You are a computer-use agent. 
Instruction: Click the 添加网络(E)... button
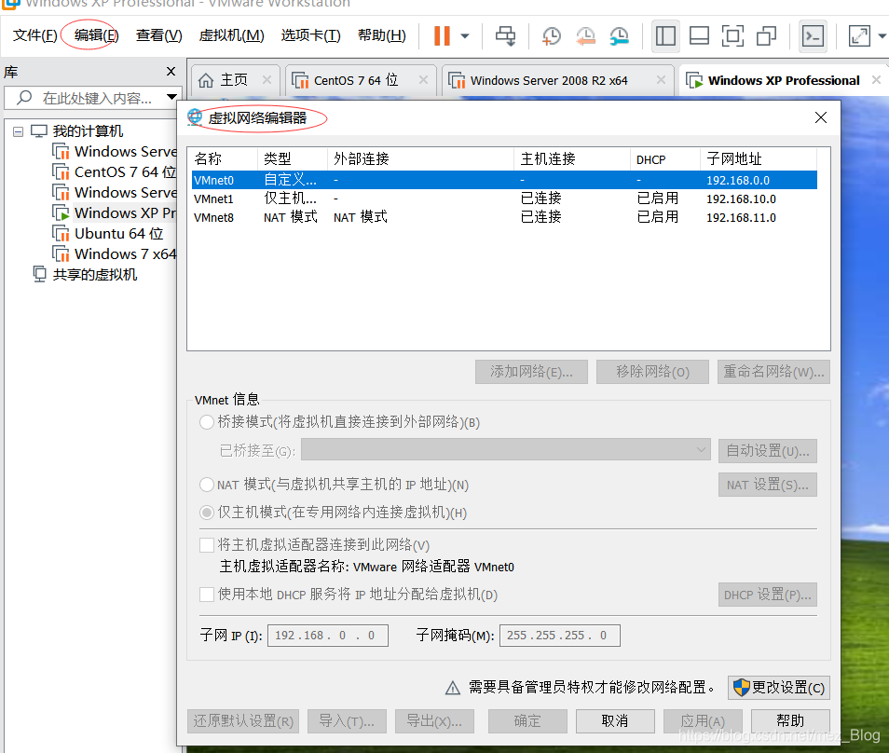tap(531, 372)
